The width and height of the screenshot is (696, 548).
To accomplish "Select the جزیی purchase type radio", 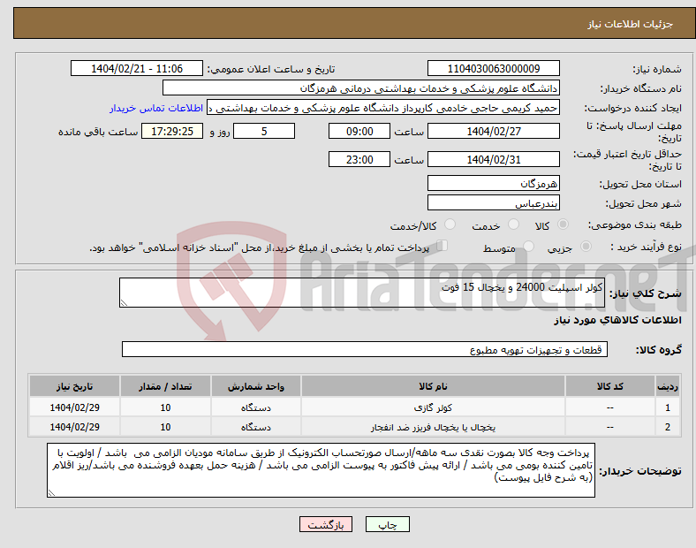I will click(x=586, y=247).
